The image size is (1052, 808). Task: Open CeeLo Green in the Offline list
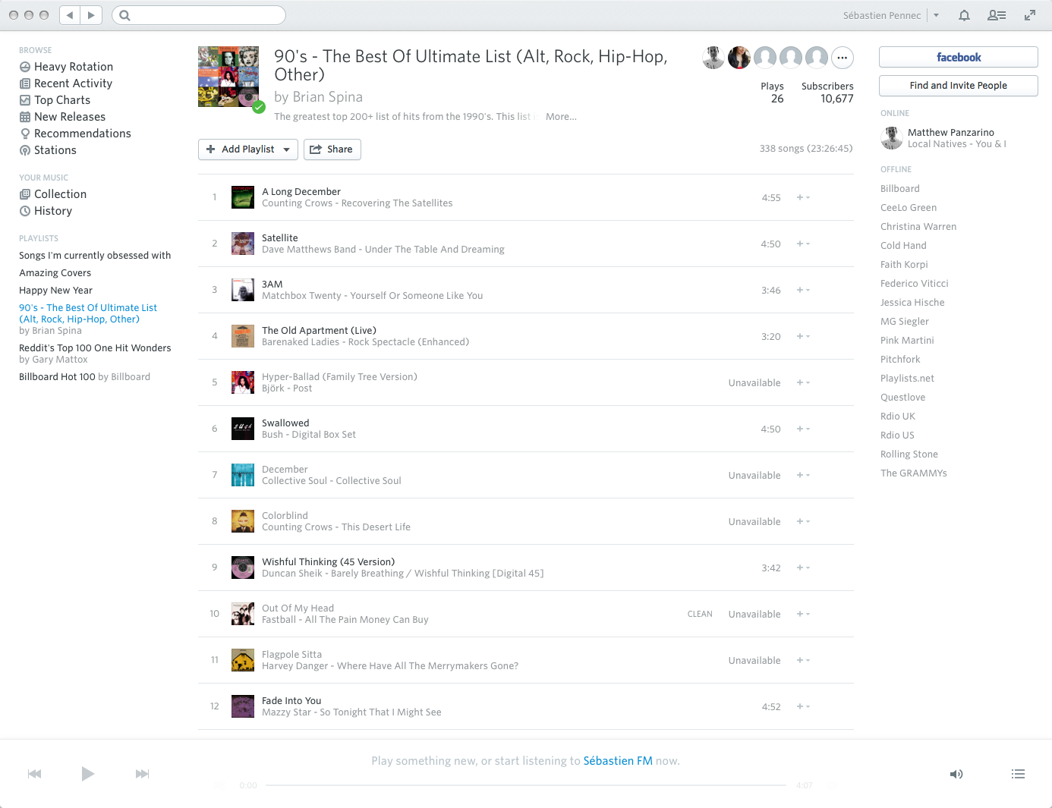[x=909, y=208]
